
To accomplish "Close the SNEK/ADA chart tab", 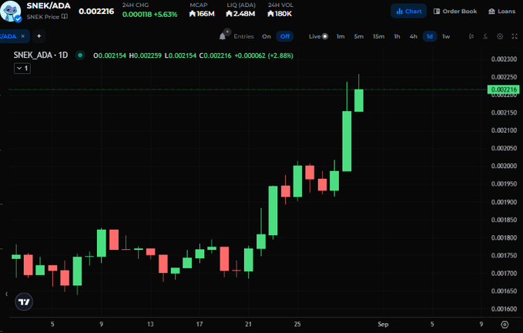I will point(22,36).
